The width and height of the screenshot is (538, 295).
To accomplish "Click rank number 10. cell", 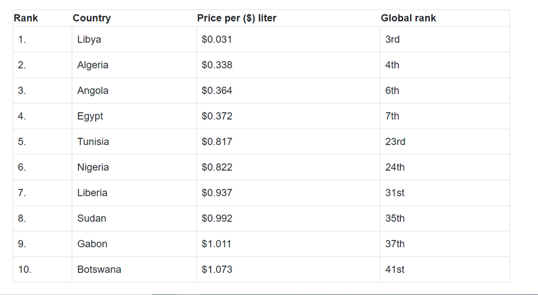I will (25, 270).
